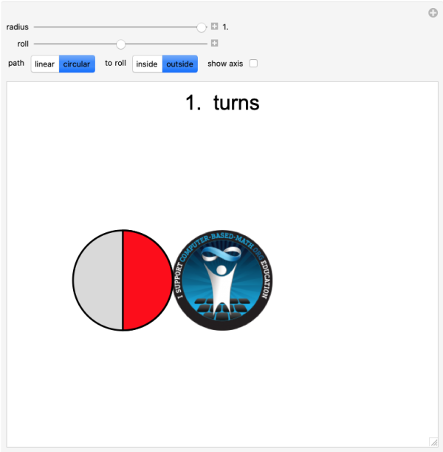443x452 pixels.
Task: Choose outside for rolling
Action: coord(180,64)
